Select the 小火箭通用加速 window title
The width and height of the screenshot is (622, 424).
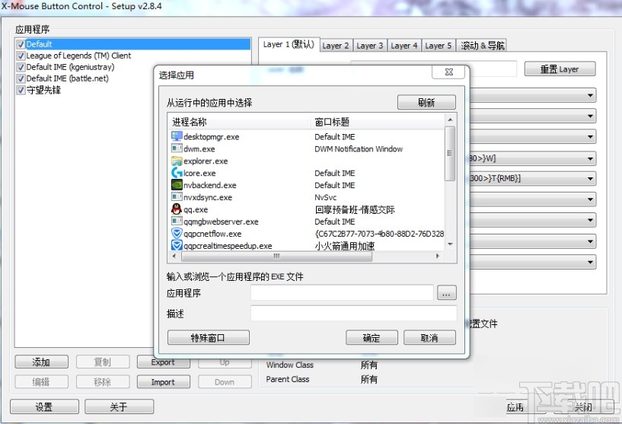[345, 246]
